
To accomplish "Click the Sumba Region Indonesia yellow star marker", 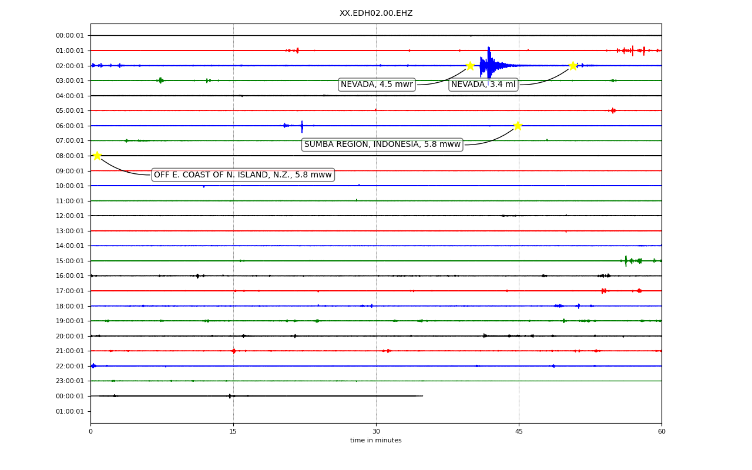I will pos(517,125).
